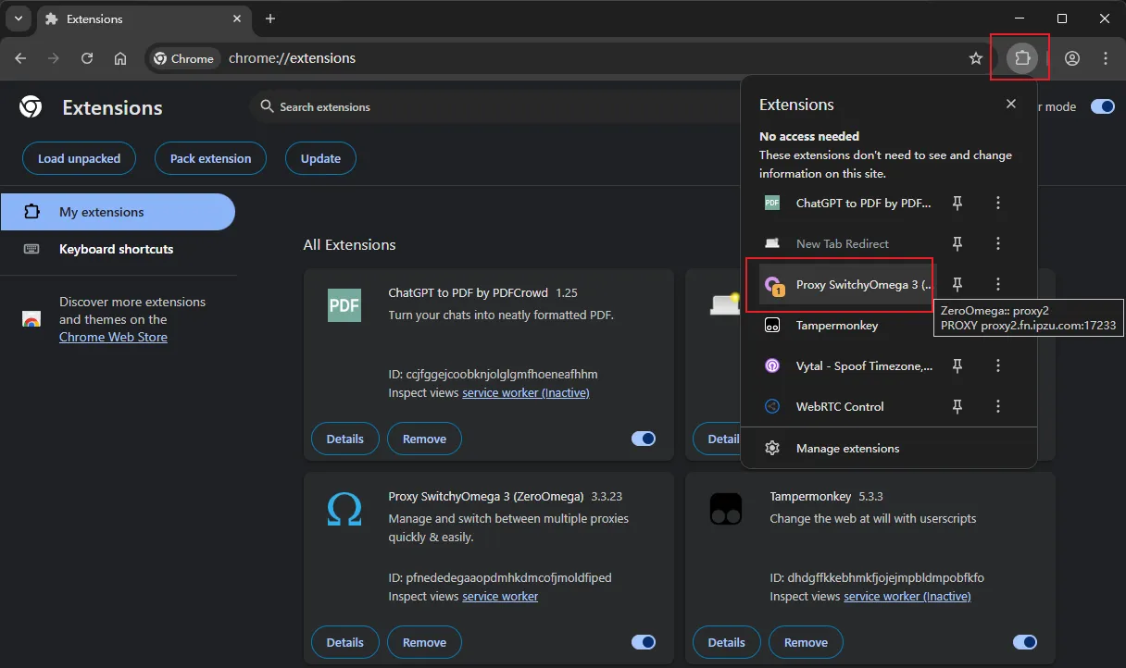Open more options for WebRTC Control
The height and width of the screenshot is (668, 1126).
[x=998, y=406]
